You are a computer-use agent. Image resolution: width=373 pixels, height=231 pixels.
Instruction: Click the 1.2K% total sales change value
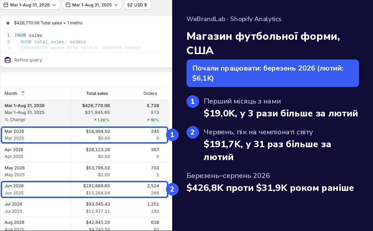tap(101, 120)
